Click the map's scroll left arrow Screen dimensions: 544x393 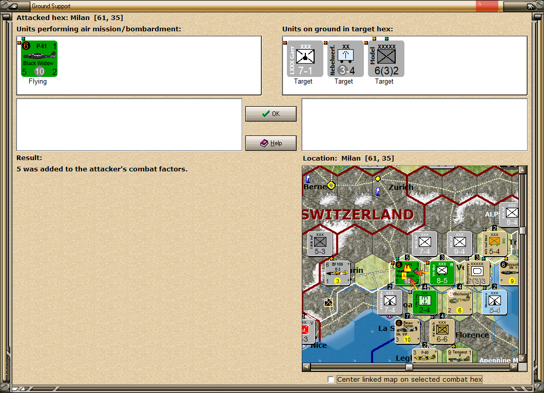[x=306, y=367]
